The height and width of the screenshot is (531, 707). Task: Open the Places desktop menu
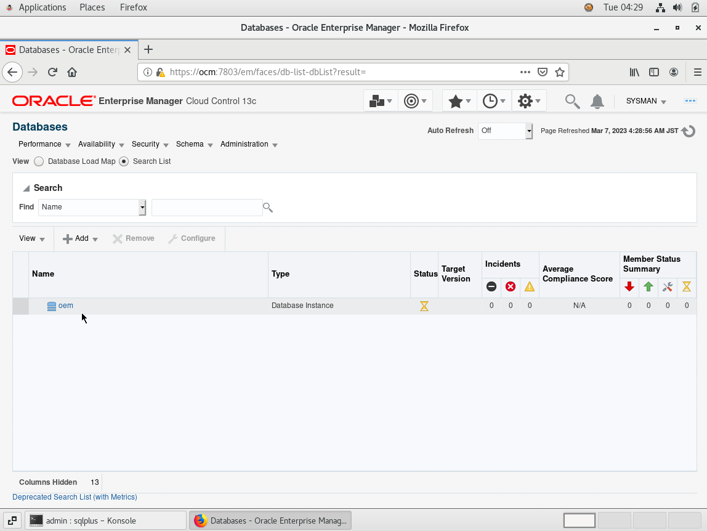(92, 7)
